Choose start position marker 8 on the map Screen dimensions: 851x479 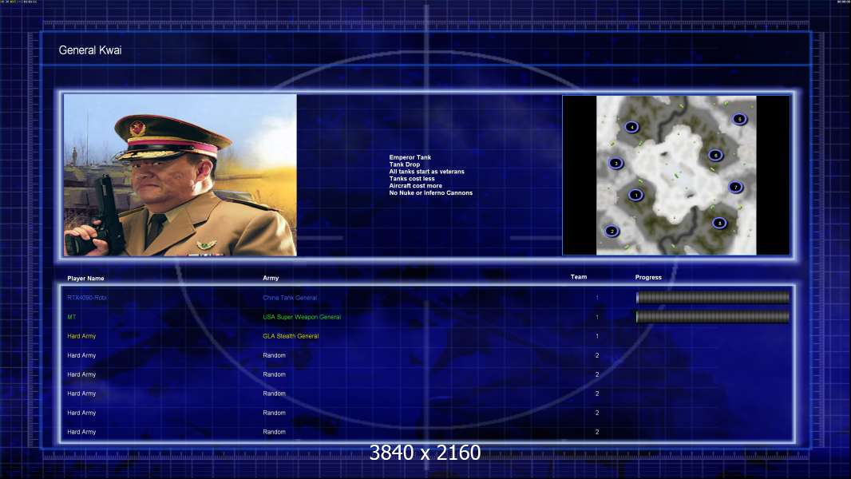[719, 223]
